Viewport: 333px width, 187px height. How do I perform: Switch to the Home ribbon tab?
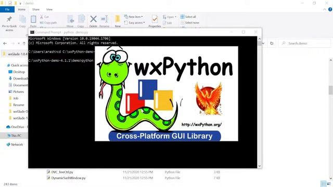22,9
